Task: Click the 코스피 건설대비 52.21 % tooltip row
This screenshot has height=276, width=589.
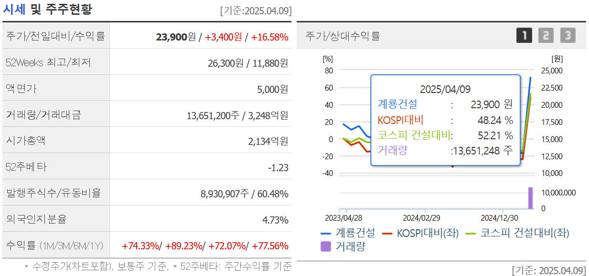Action: pyautogui.click(x=445, y=135)
